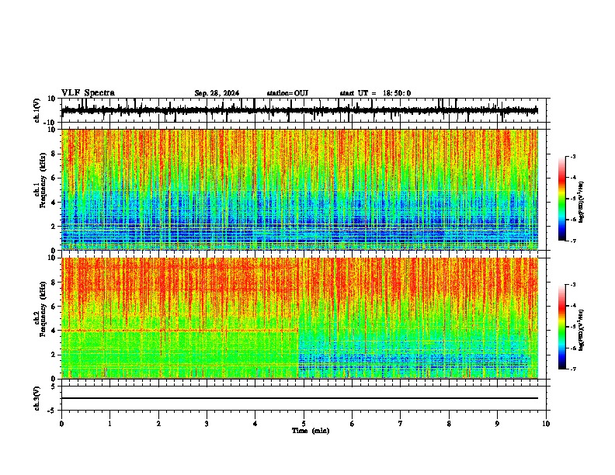Click the log(PSD) label beside ch.2 colorbar
This screenshot has width=615, height=475.
(582, 330)
